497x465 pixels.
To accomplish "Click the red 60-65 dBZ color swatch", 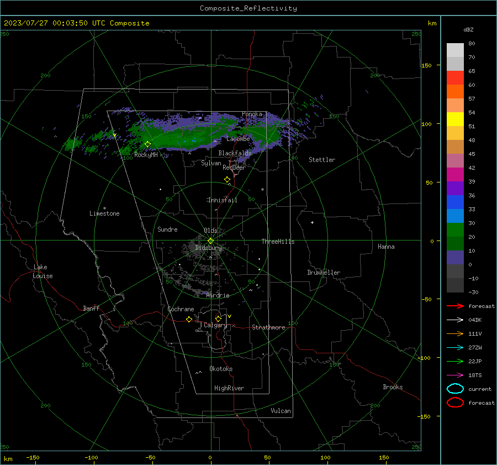I will coord(455,78).
